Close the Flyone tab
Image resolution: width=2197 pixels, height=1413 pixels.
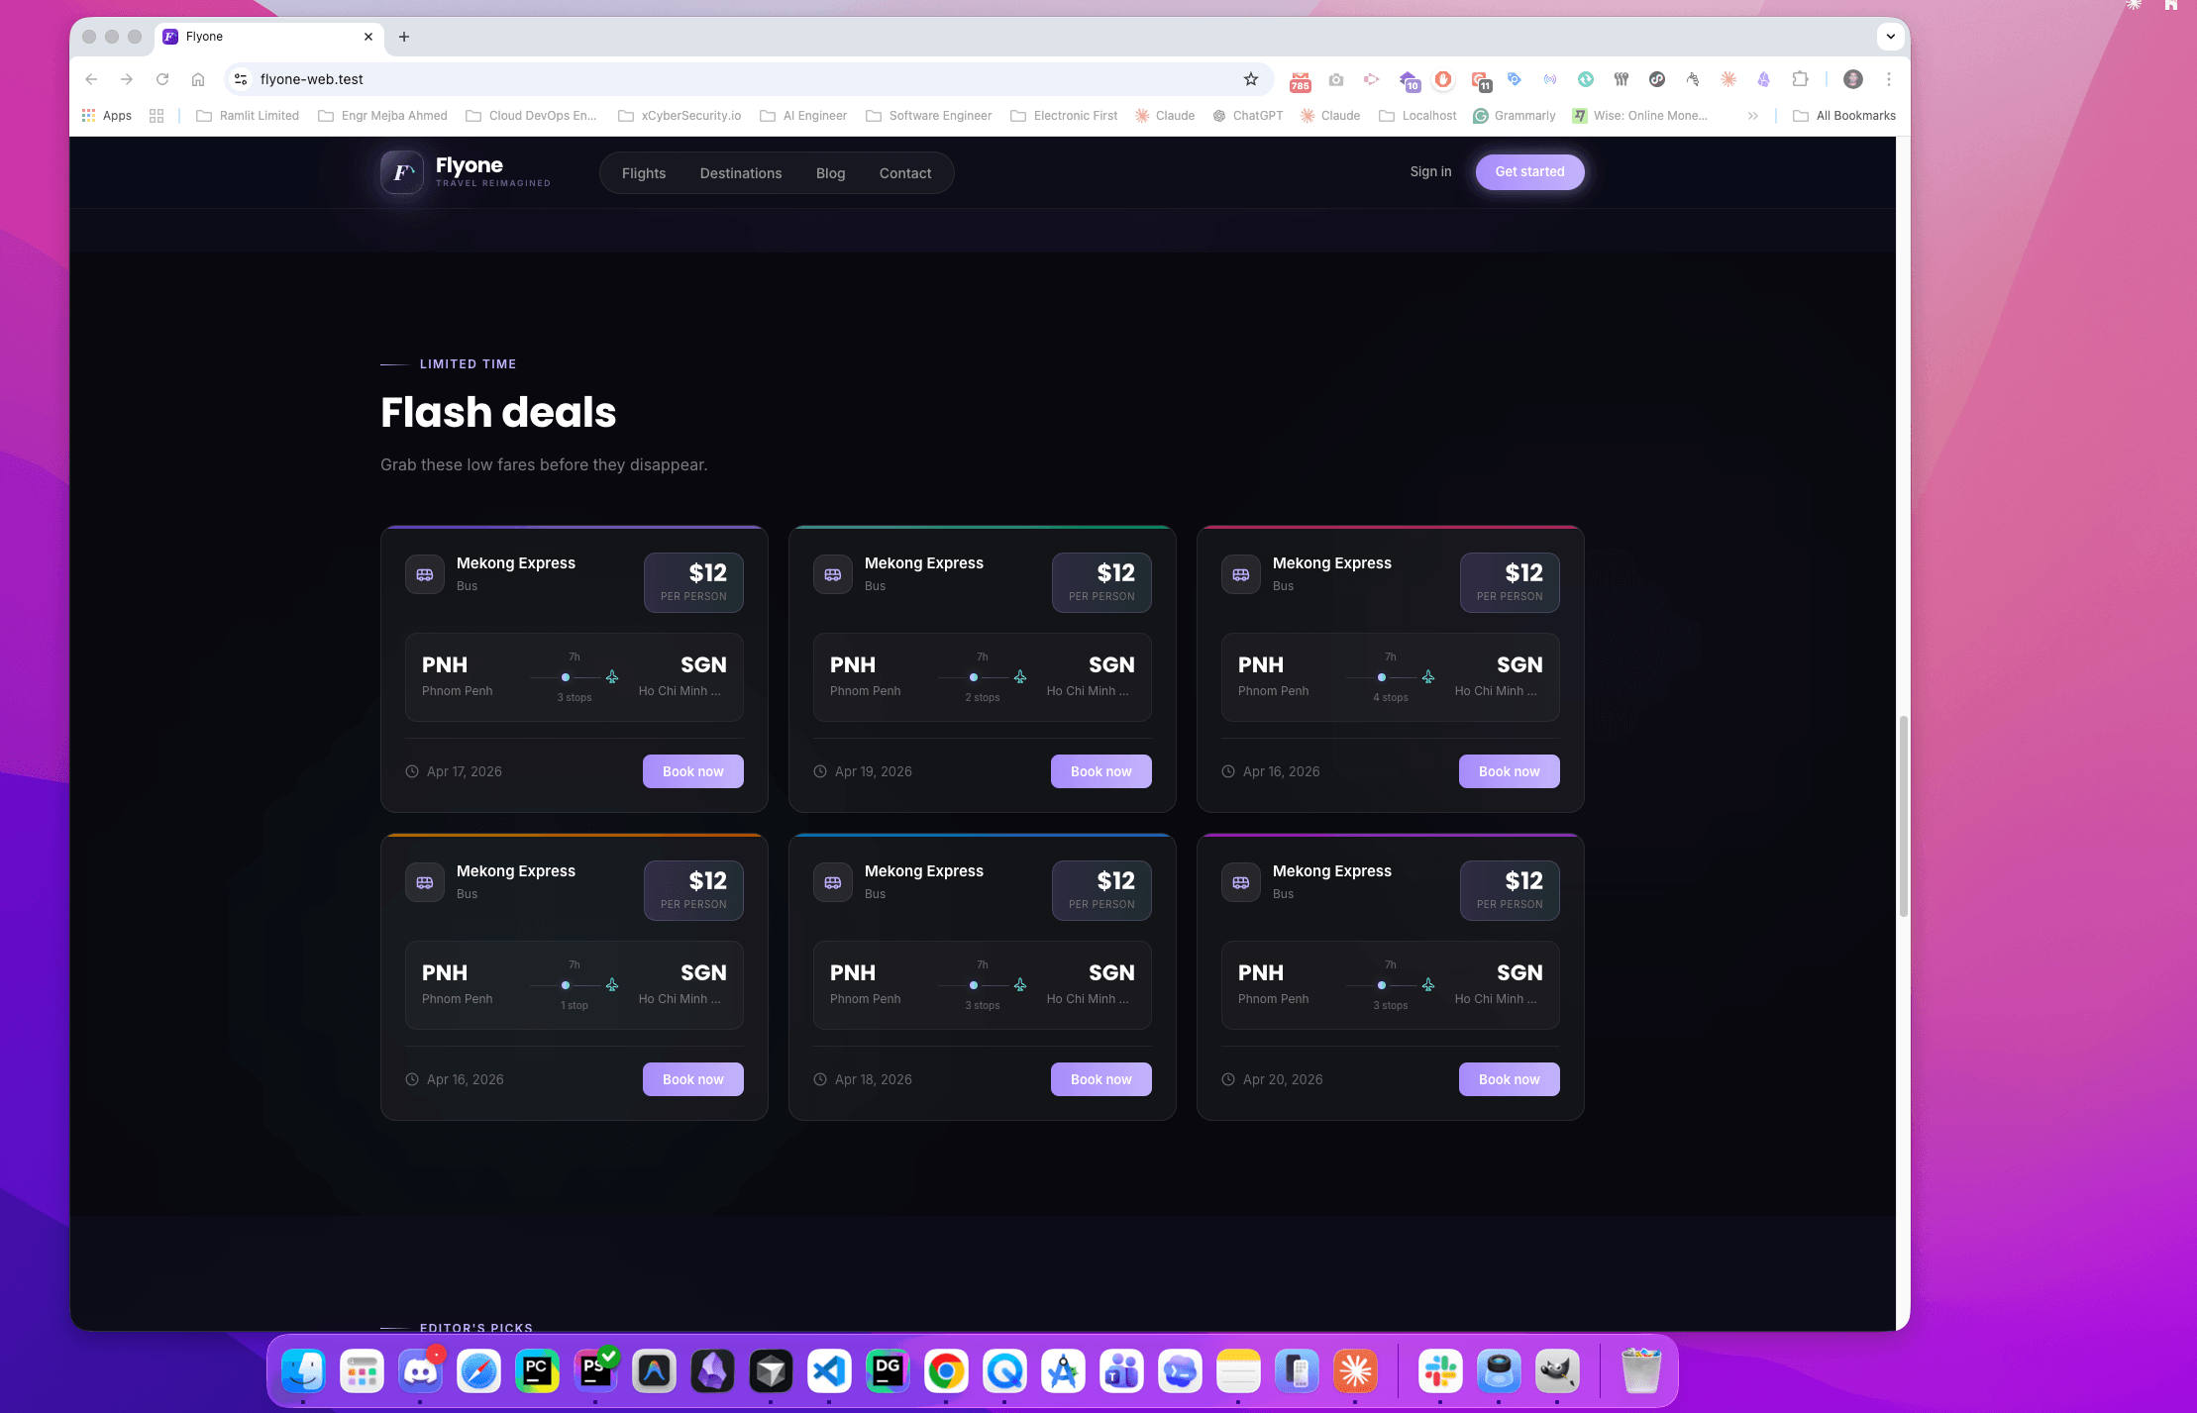tap(368, 37)
